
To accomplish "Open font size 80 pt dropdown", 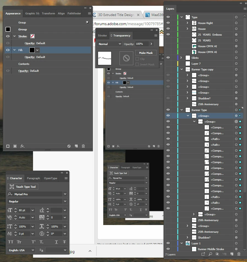I will click(x=33, y=210).
